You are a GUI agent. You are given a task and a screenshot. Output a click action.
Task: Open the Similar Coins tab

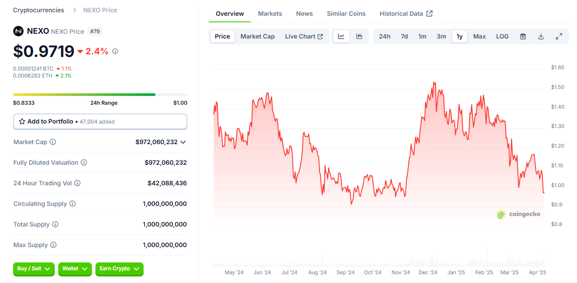click(x=346, y=14)
